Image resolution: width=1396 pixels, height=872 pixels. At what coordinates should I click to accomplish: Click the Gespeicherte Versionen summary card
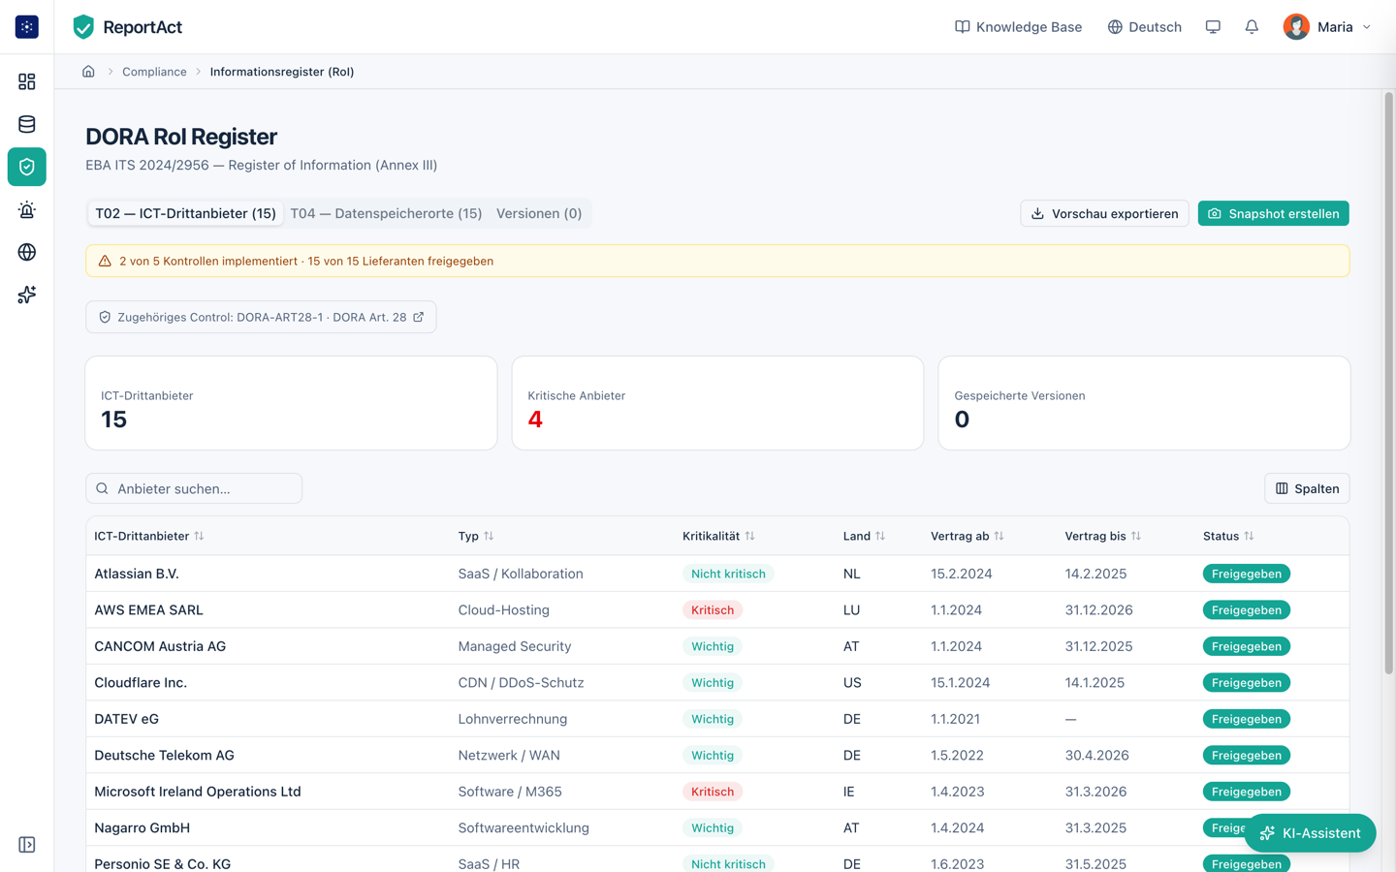1144,403
